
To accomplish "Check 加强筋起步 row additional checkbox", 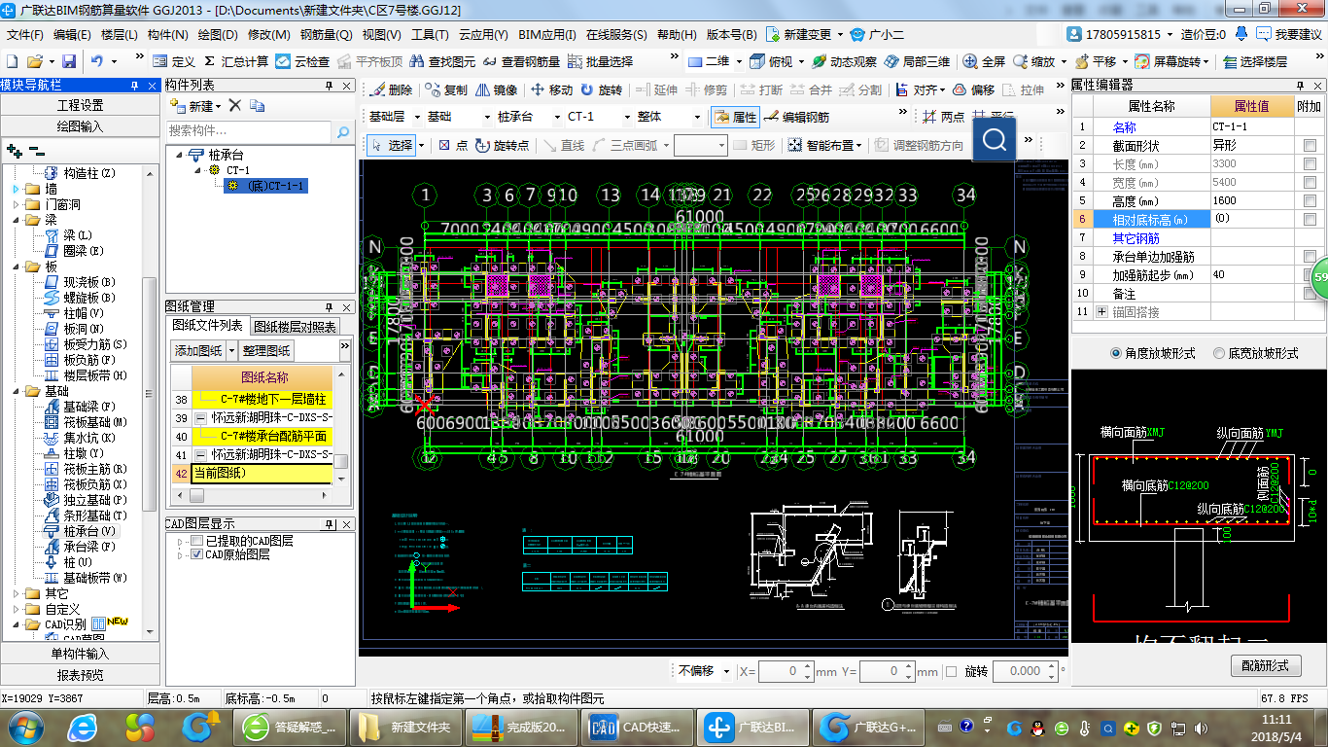I will (1310, 275).
